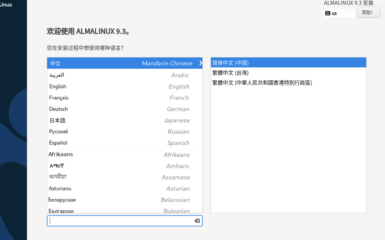Click the keyboard layout icon next to us
The width and height of the screenshot is (385, 240).
(x=327, y=13)
